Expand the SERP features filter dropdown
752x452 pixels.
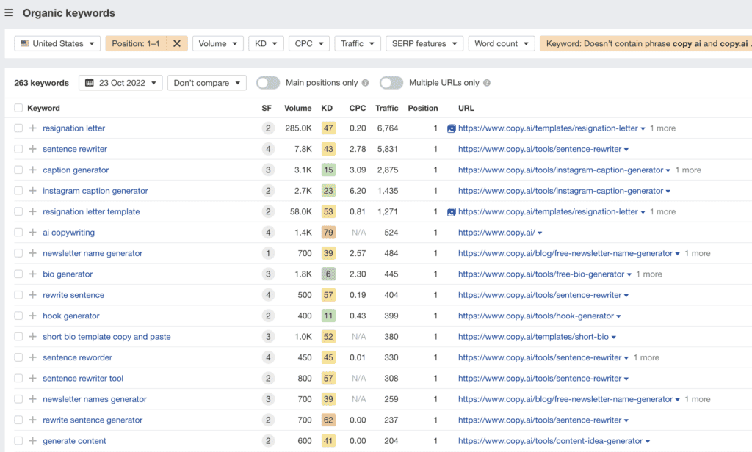[424, 43]
